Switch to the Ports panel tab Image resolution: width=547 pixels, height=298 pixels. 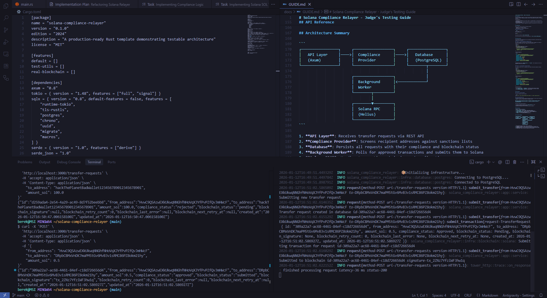tap(112, 162)
